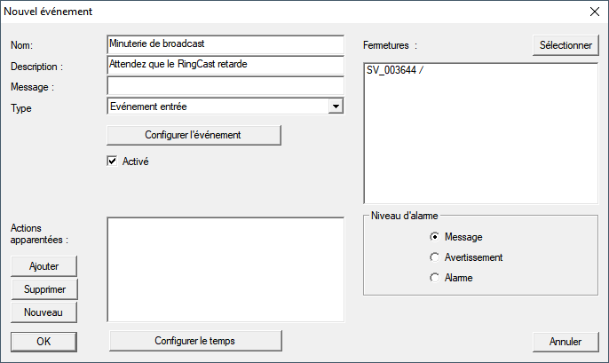The image size is (609, 363).
Task: Click the Sélectionner button
Action: [x=565, y=44]
